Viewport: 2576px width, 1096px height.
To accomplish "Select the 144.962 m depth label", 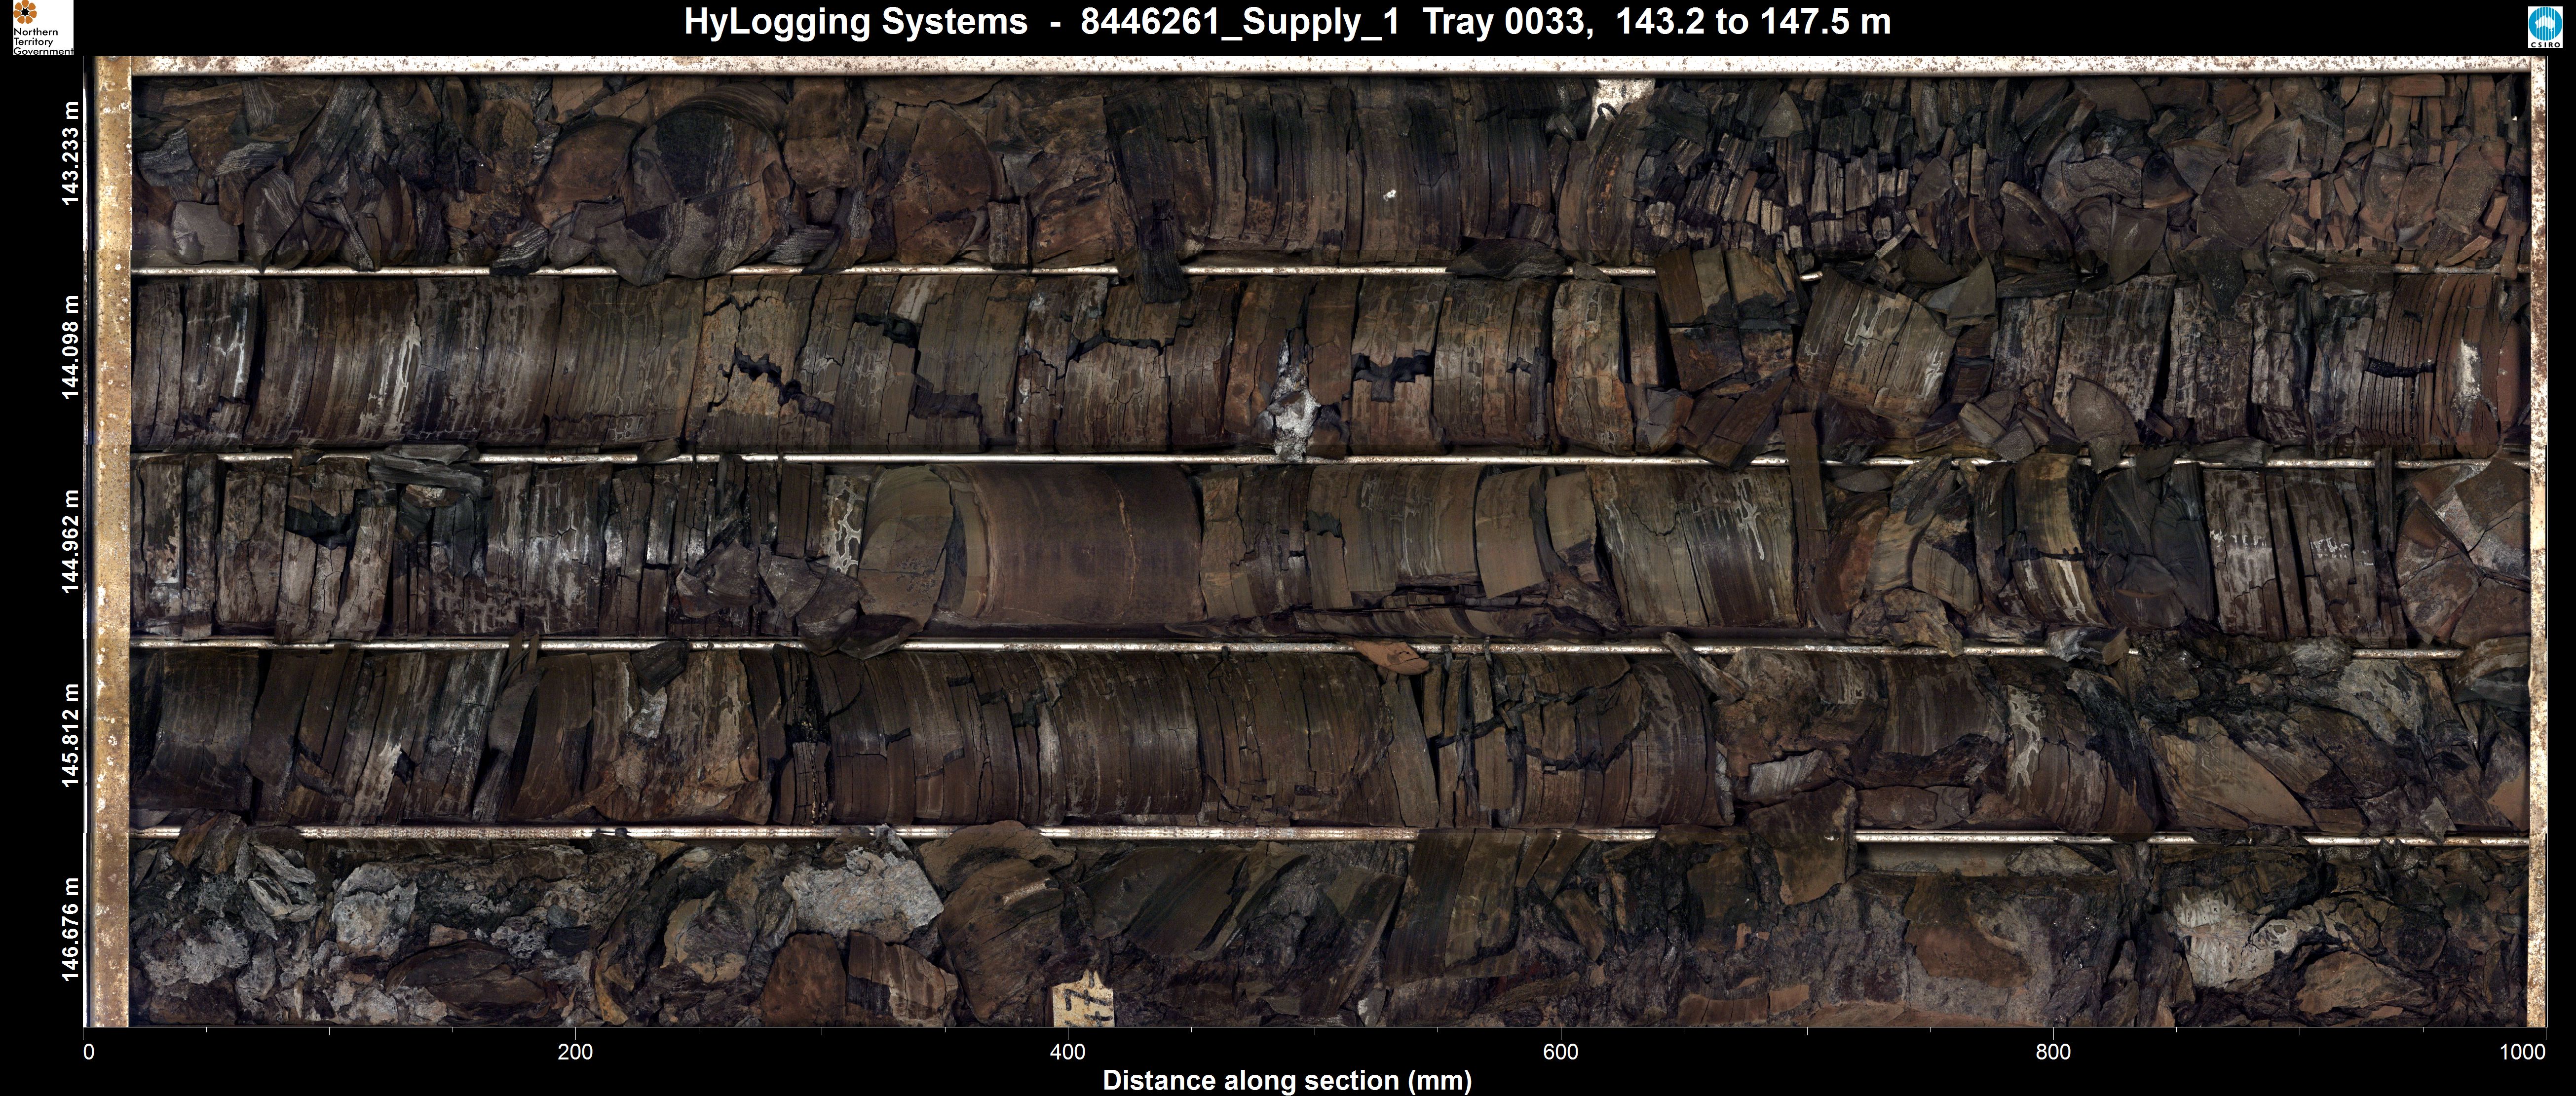I will click(71, 540).
